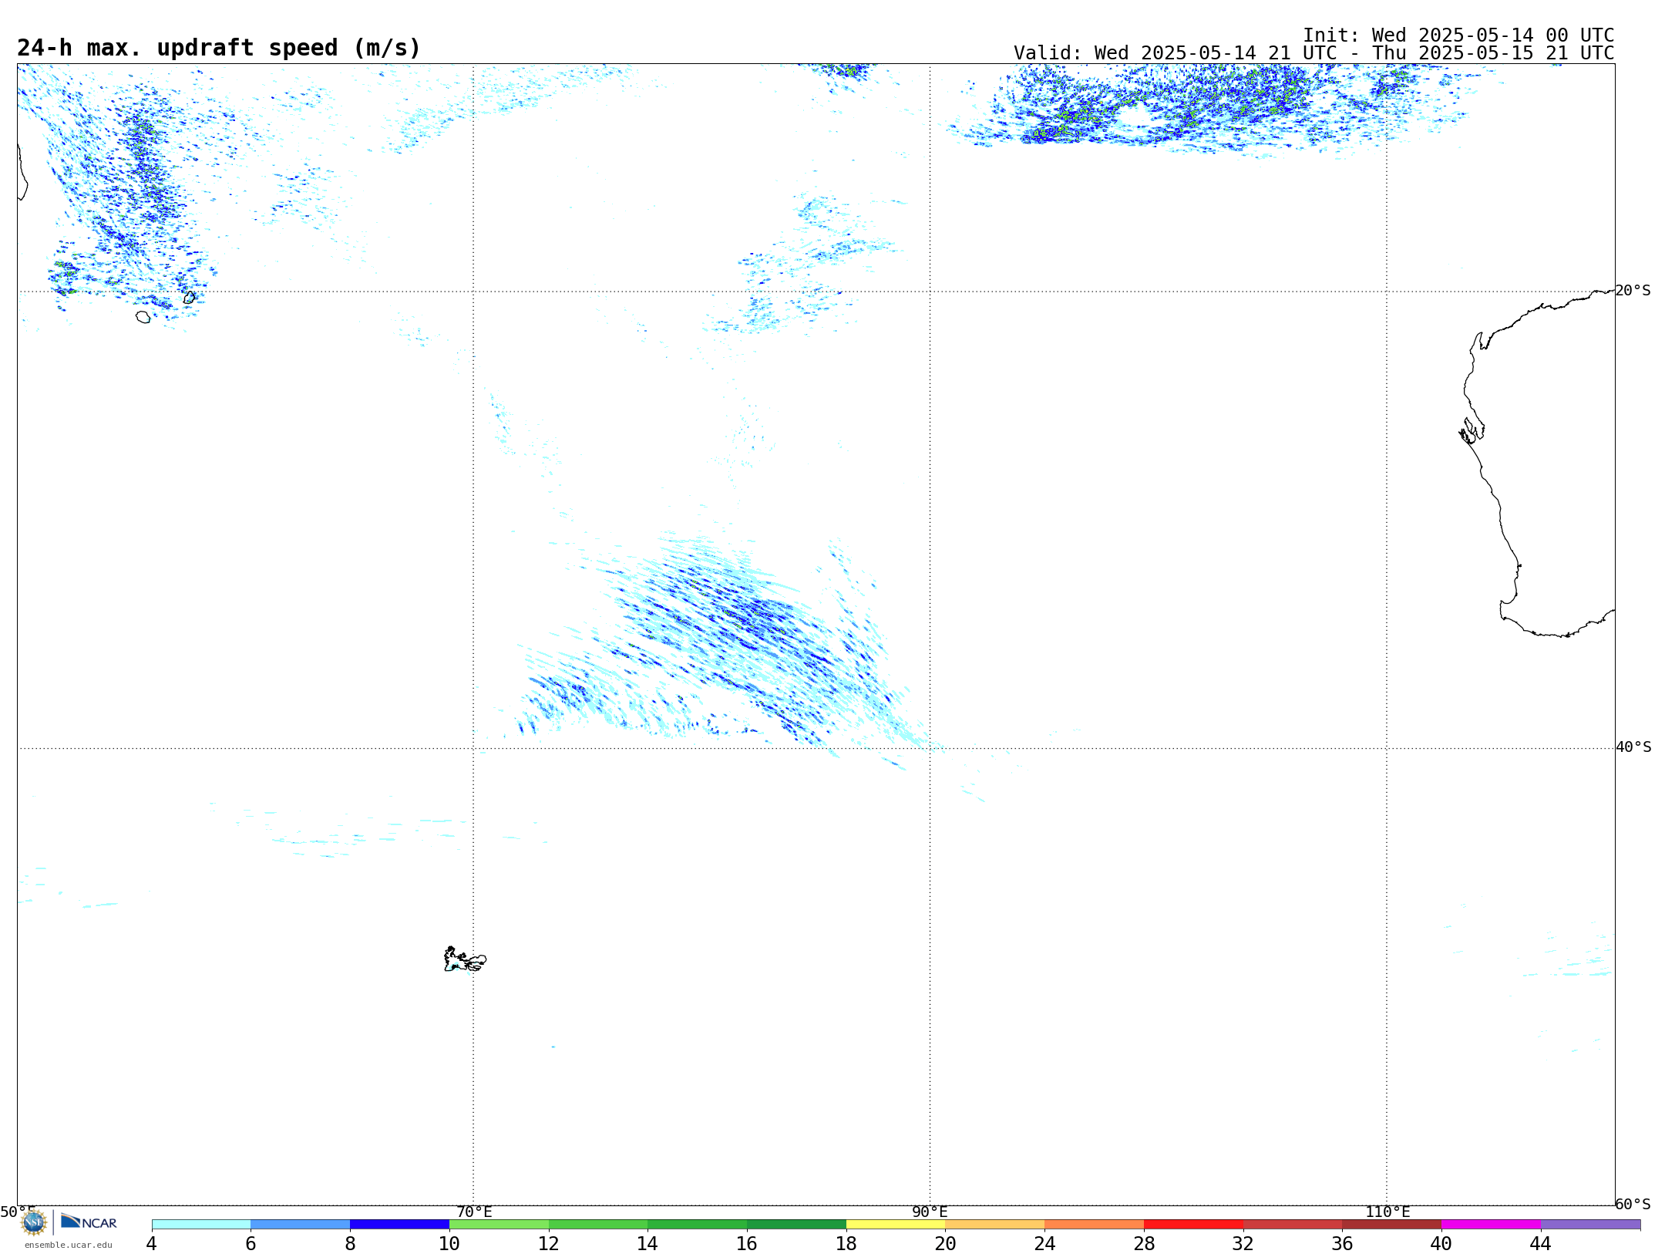The width and height of the screenshot is (1665, 1254).
Task: Pick the dark green 16–18 colorbar swatch
Action: tap(797, 1225)
